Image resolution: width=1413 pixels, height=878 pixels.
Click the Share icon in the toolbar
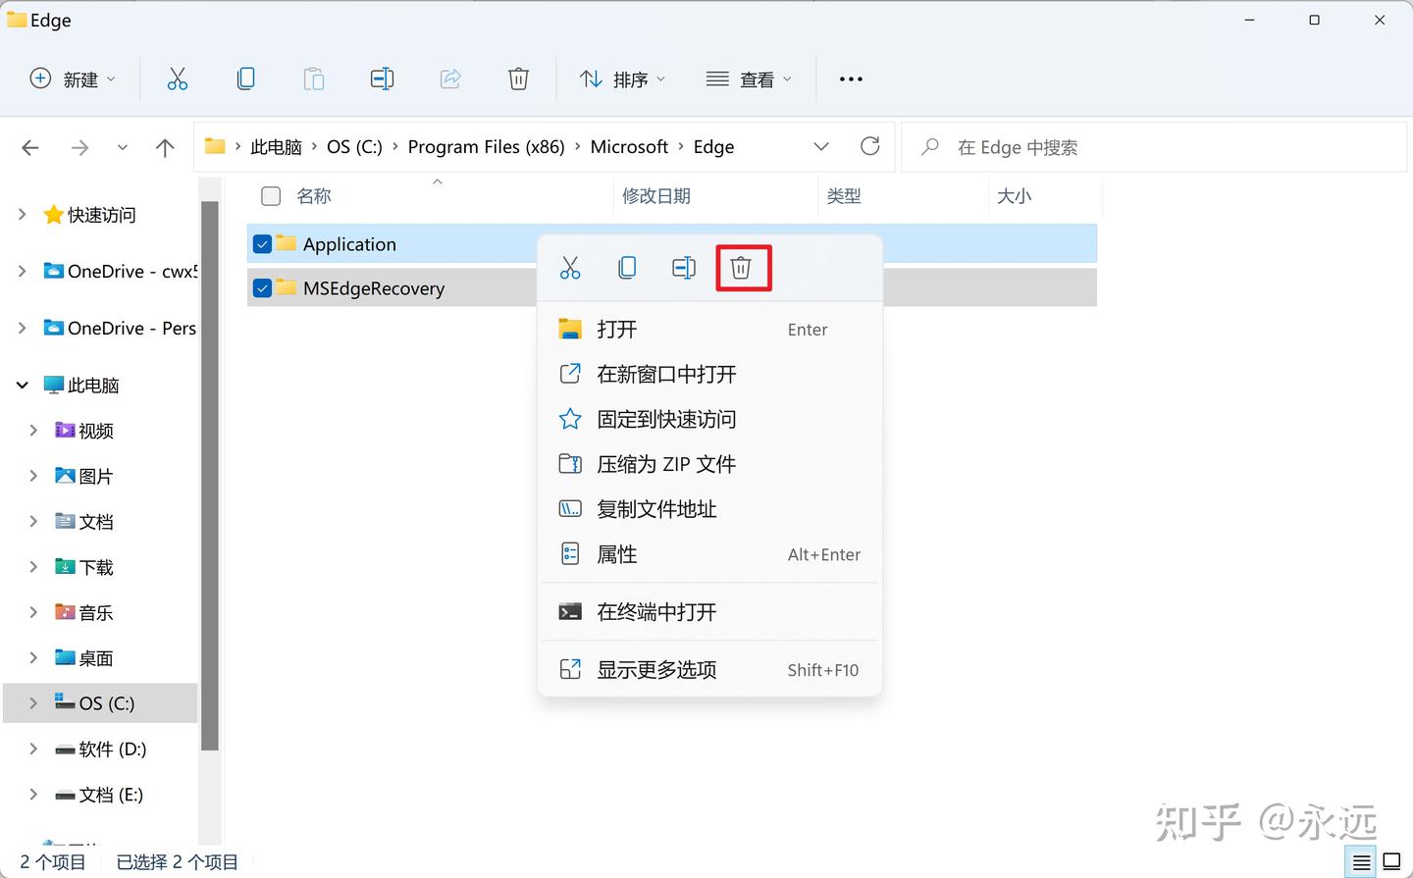(450, 78)
